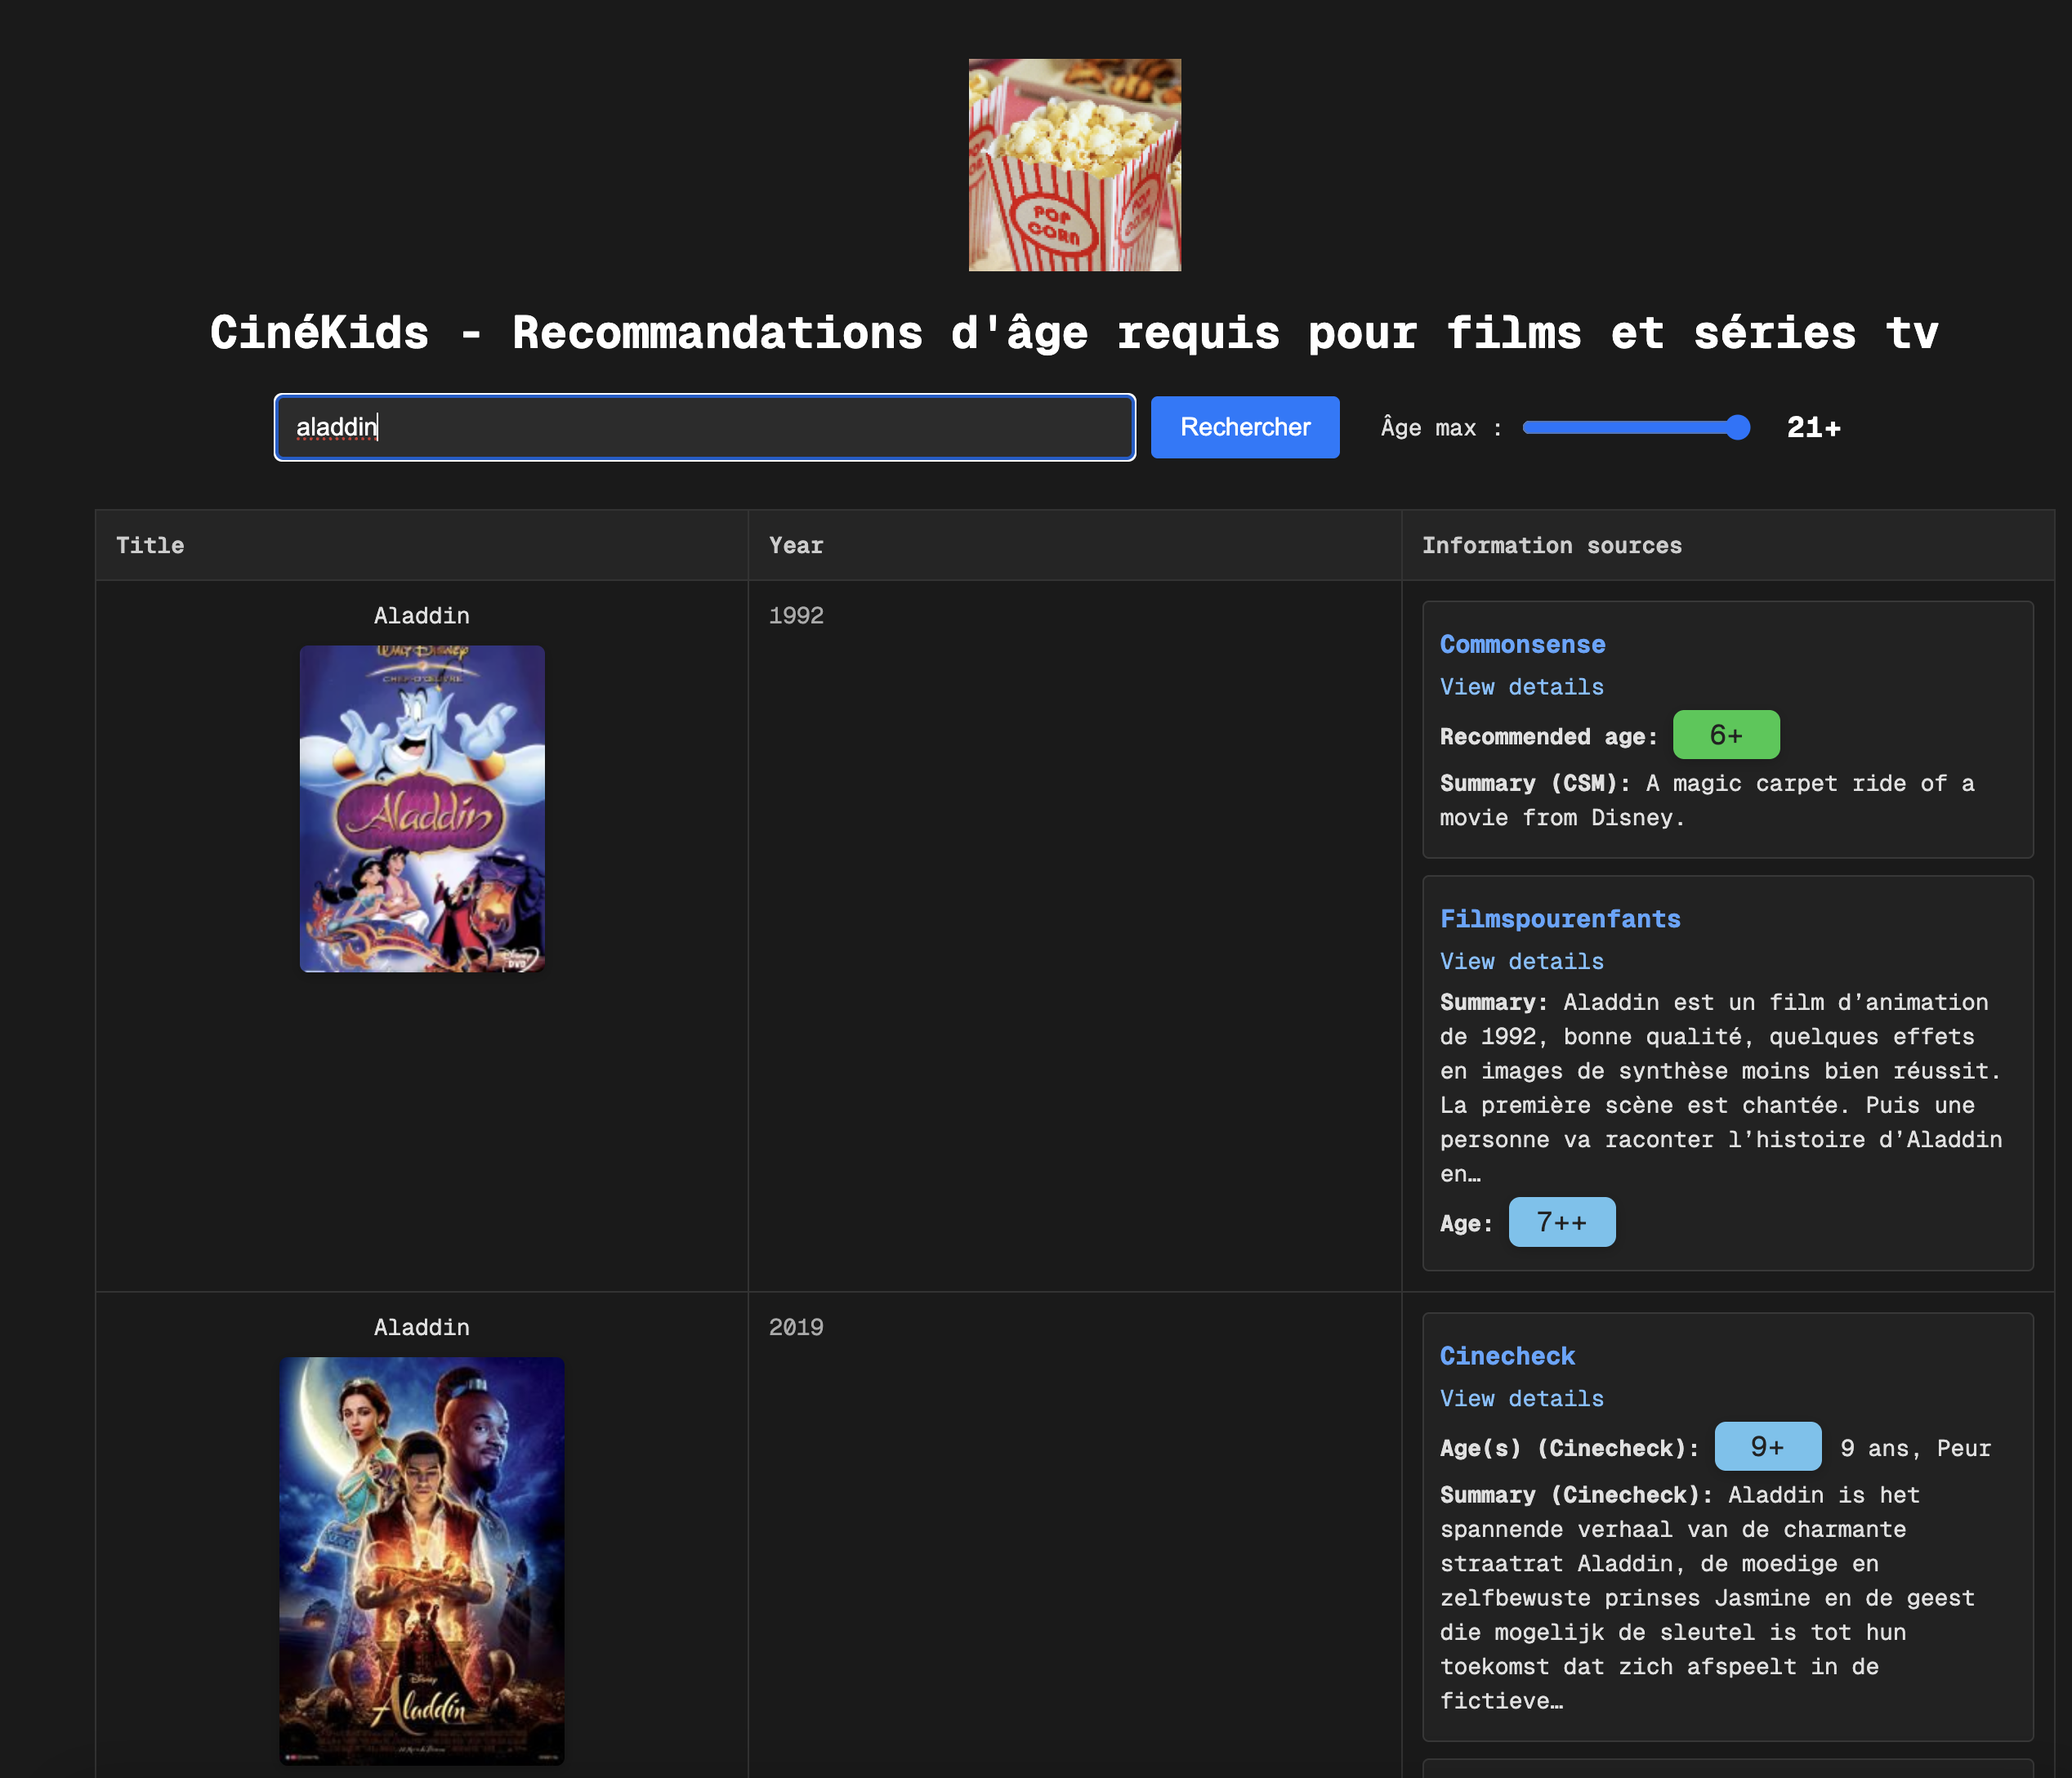2072x1778 pixels.
Task: Open the Cinecheck source link
Action: click(x=1507, y=1356)
